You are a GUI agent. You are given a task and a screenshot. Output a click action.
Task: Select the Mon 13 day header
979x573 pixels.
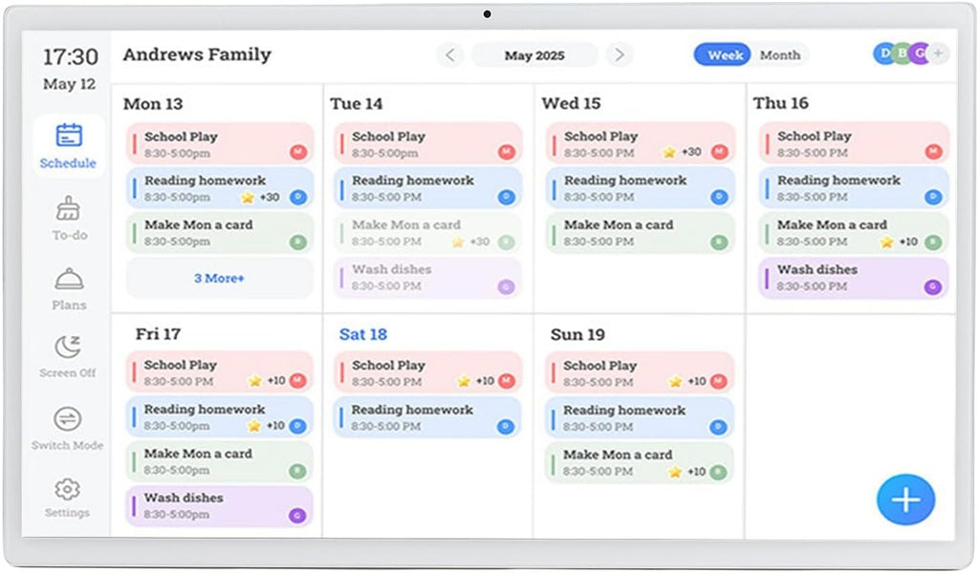[153, 103]
